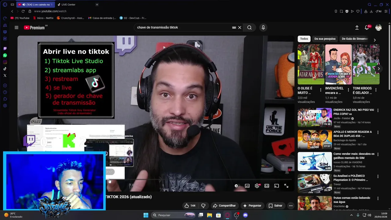
Task: Open the Gmail 'Caixa de entrada' bookmark
Action: [102, 18]
